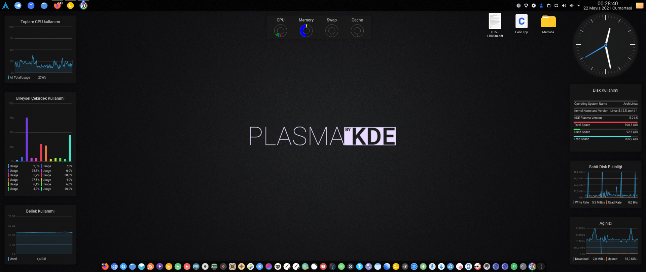Open the media player tray icon
Screen dimensions: 646x272
[x=534, y=6]
